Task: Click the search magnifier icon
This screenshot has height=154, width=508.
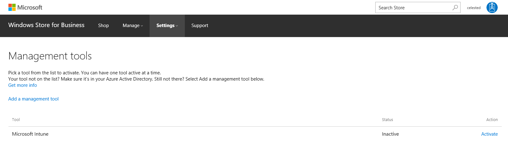Action: [455, 7]
